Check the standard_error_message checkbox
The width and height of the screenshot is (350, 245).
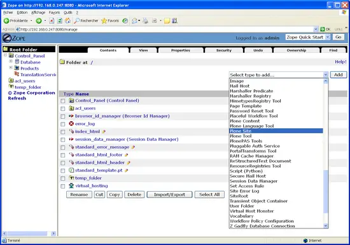click(63, 147)
